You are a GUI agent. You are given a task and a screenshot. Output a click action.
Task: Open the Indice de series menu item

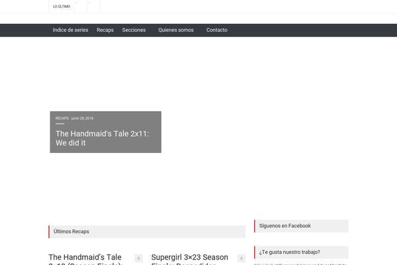(70, 30)
